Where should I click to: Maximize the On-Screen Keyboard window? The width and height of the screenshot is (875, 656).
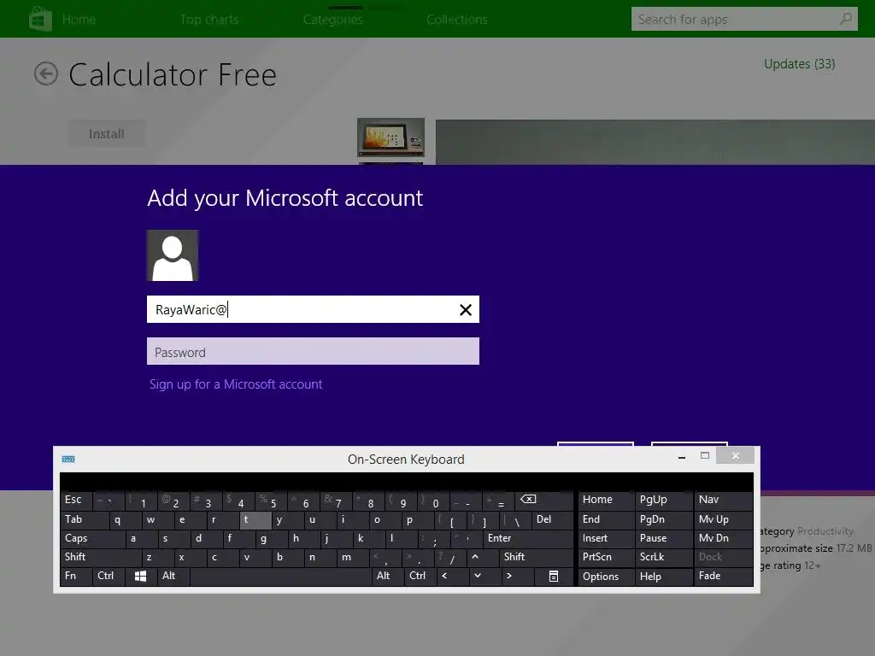point(705,456)
